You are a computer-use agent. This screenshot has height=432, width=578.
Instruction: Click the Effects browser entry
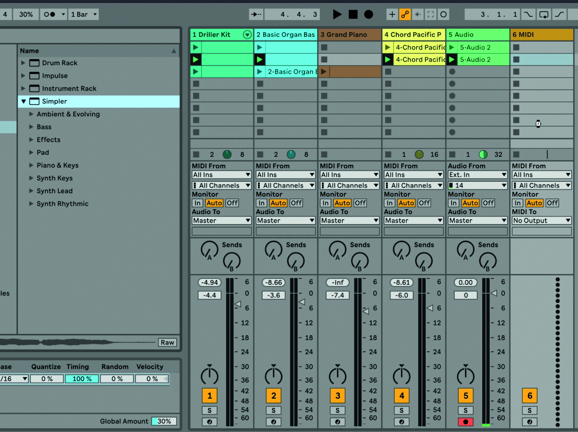[49, 140]
